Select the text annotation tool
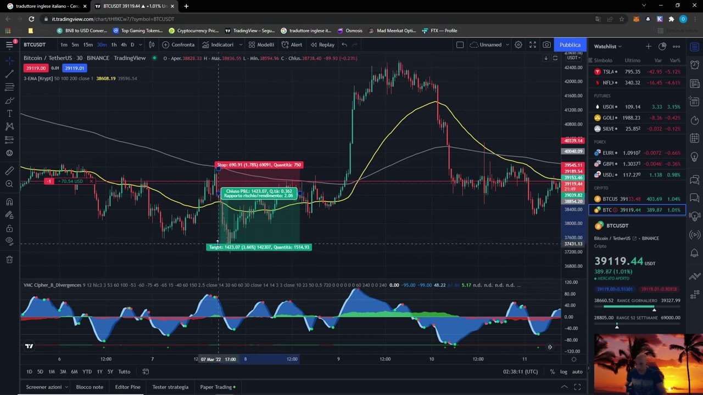Viewport: 703px width, 395px height. pyautogui.click(x=9, y=113)
